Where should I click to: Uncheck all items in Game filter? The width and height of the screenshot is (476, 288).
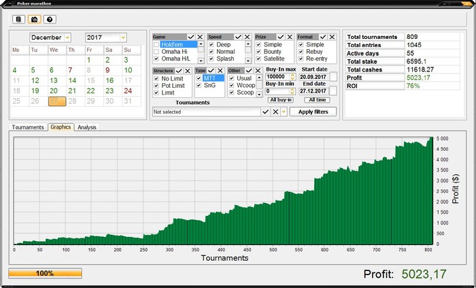(x=200, y=37)
